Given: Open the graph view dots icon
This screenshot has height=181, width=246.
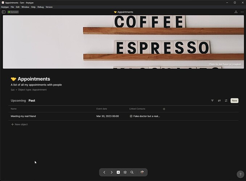Looking at the screenshot, I should [x=125, y=172].
